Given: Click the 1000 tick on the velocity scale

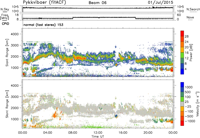Looking at the screenshot, I should [188, 87].
